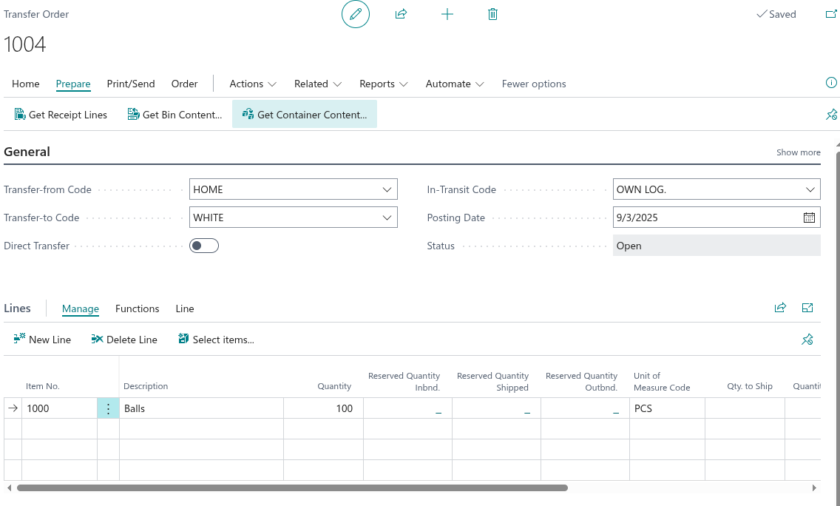
Task: Expand Lines part to full view
Action: pyautogui.click(x=807, y=308)
